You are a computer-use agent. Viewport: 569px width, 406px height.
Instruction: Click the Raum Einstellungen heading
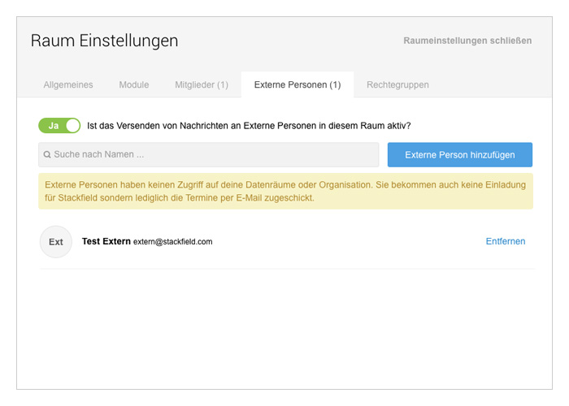click(x=104, y=41)
